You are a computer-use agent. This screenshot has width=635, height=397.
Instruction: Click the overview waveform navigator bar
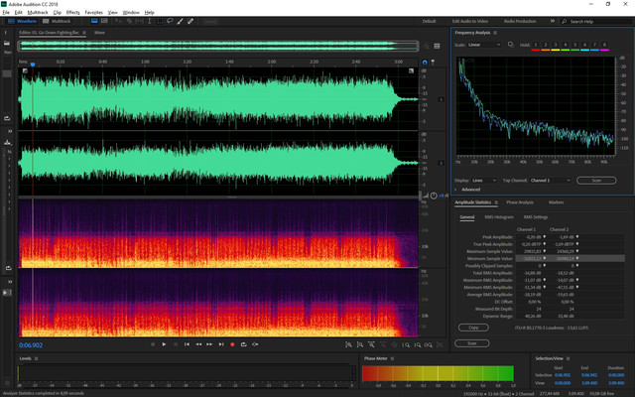point(218,46)
